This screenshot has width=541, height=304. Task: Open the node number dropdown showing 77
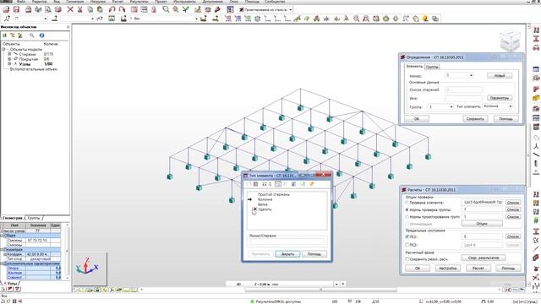[45, 19]
